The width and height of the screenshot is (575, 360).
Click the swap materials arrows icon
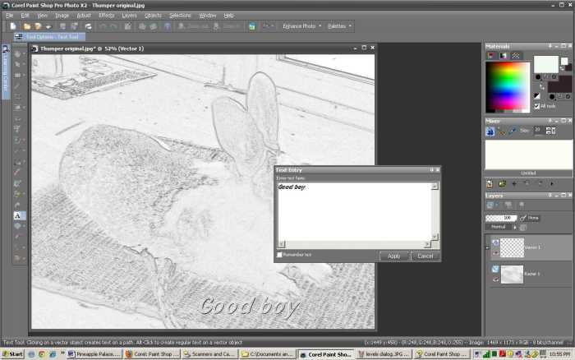[542, 87]
